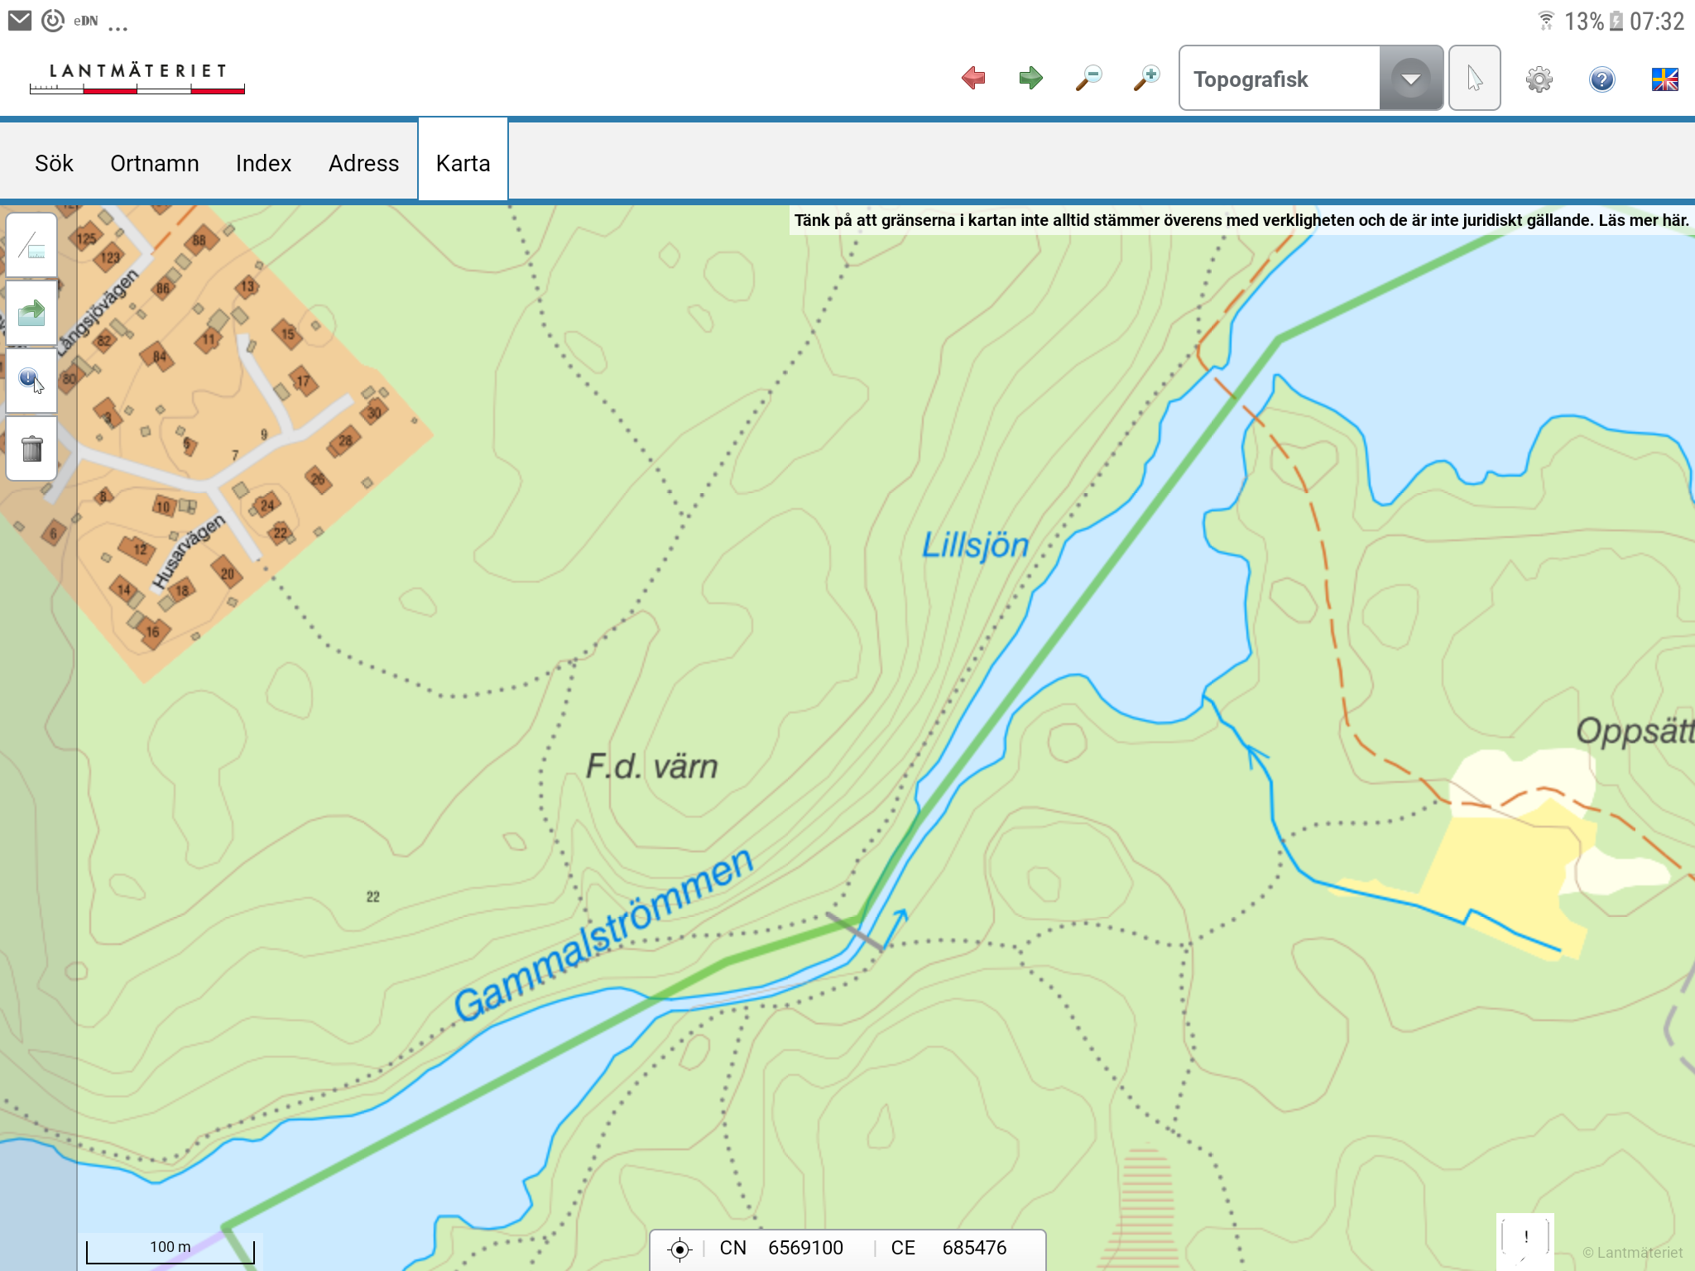Center map with the locate crosshair button
Image resolution: width=1695 pixels, height=1271 pixels.
(x=679, y=1249)
